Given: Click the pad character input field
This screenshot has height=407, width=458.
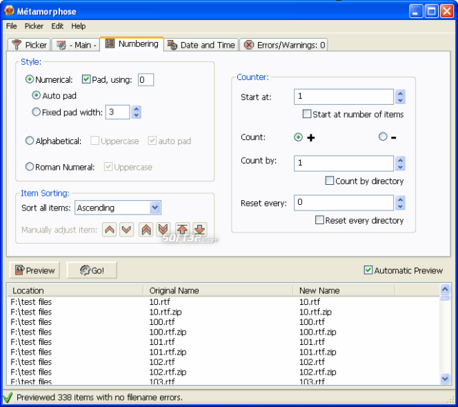Looking at the screenshot, I should click(146, 79).
